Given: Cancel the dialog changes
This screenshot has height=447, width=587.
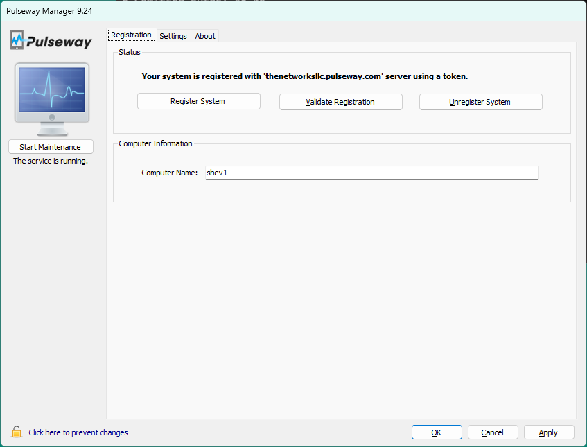Looking at the screenshot, I should pos(492,432).
